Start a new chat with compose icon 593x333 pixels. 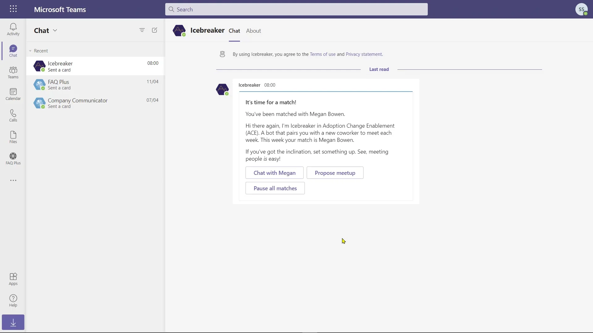coord(155,30)
